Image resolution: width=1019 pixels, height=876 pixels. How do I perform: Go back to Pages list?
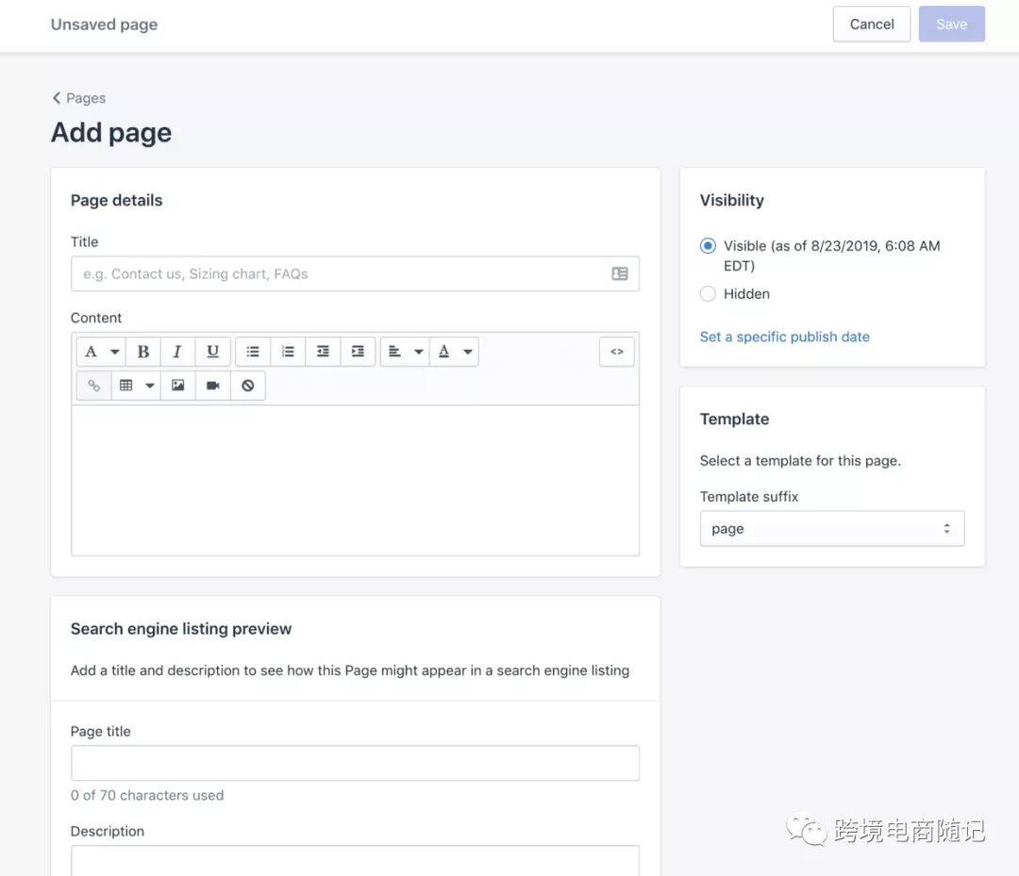click(78, 98)
